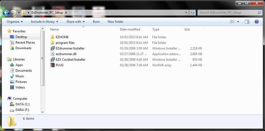Select Computer in navigation pane

pos(20,99)
